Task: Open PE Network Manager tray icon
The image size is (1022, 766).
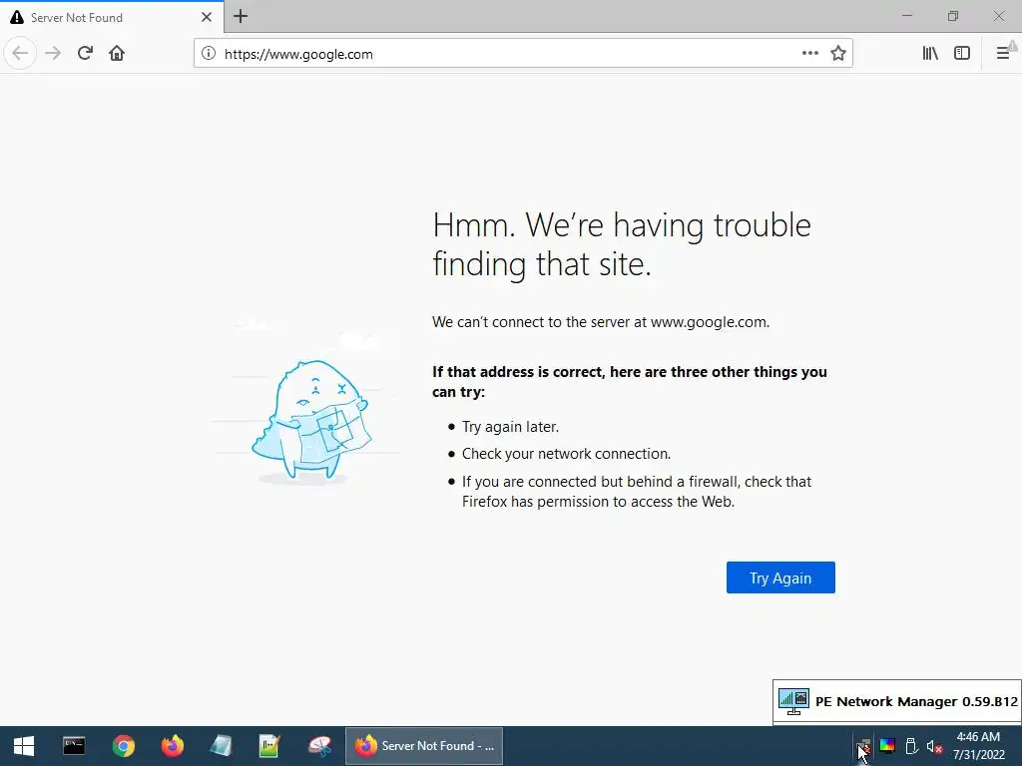Action: click(863, 746)
